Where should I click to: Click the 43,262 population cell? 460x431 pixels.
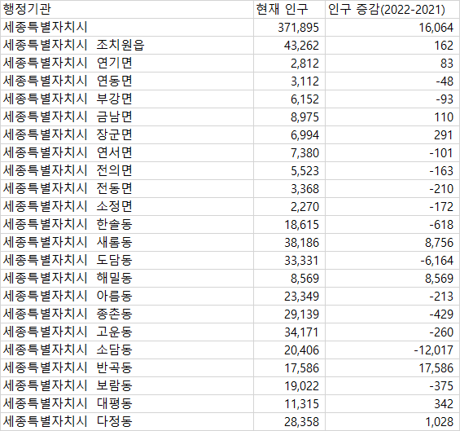[289, 46]
